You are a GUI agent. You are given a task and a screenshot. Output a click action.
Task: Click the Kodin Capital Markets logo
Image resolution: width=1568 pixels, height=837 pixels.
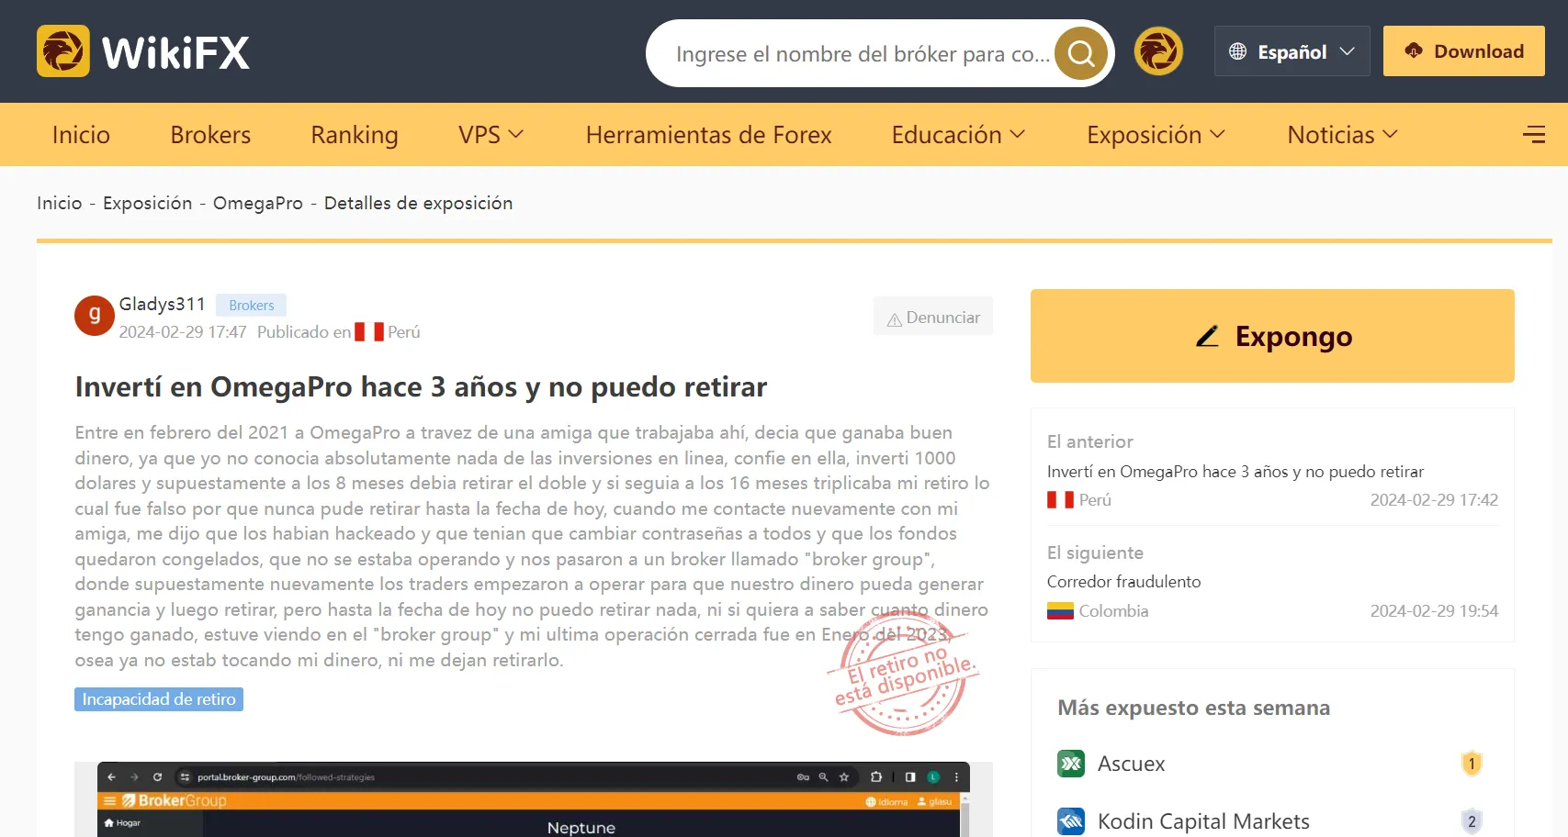coord(1071,821)
